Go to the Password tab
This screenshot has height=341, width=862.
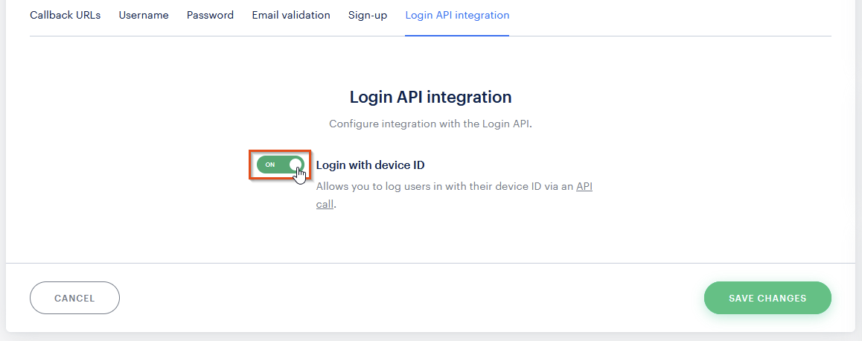[x=210, y=16]
